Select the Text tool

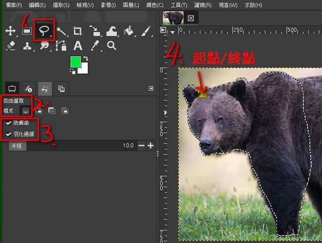coord(78,46)
